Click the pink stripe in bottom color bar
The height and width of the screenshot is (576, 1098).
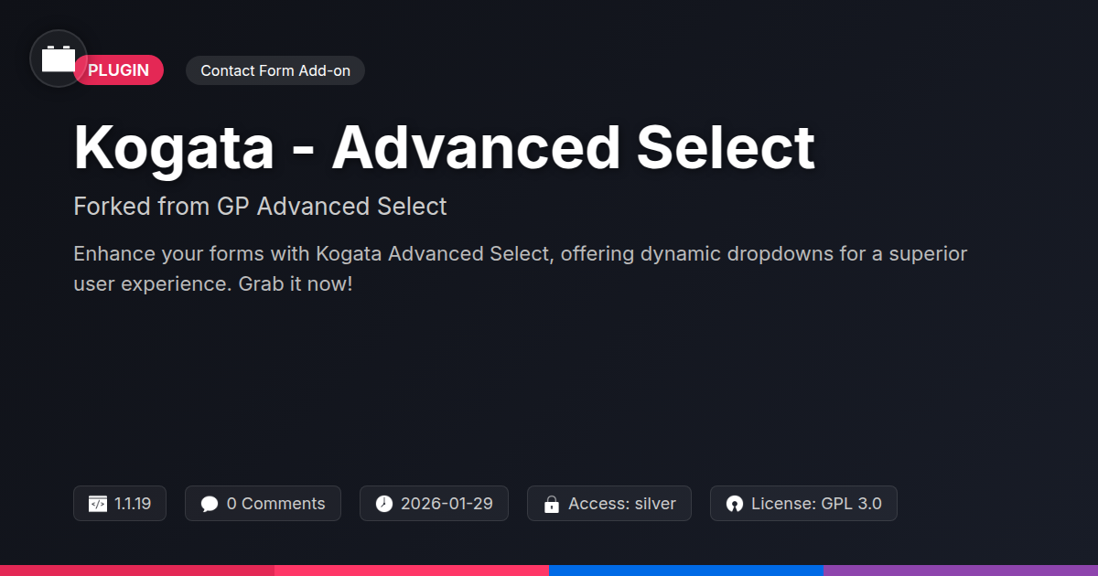(x=412, y=571)
